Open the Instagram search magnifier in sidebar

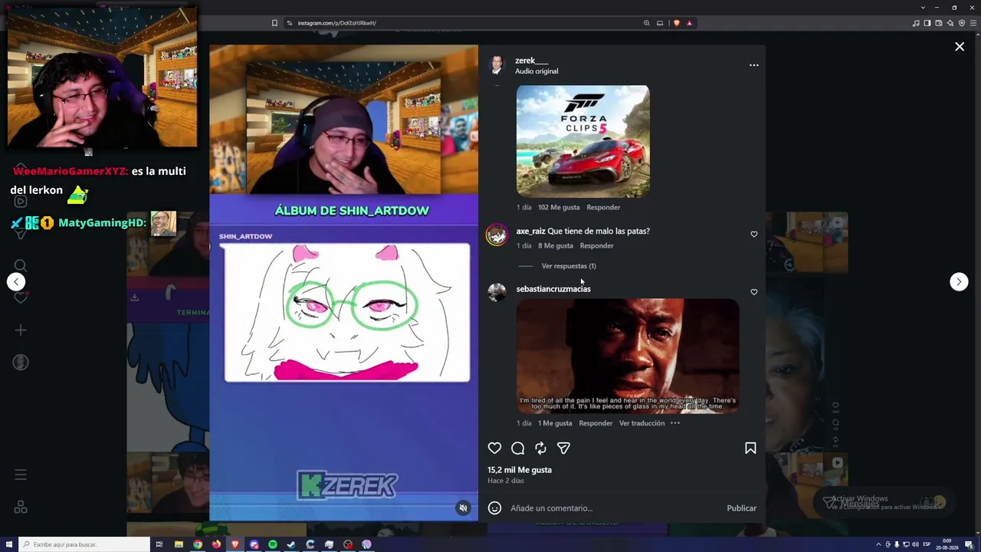point(21,266)
